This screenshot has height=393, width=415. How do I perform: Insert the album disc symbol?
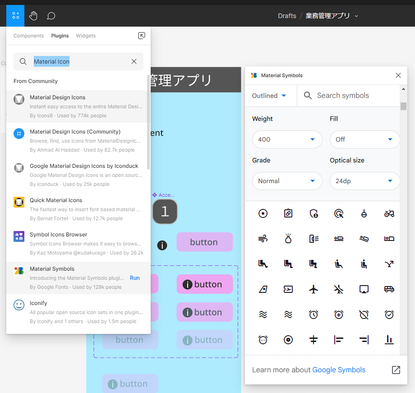point(288,340)
